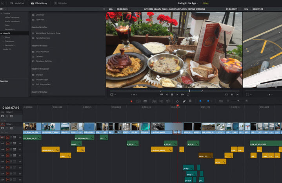Select the red arrow Selection tool
The width and height of the screenshot is (282, 183).
[131, 101]
